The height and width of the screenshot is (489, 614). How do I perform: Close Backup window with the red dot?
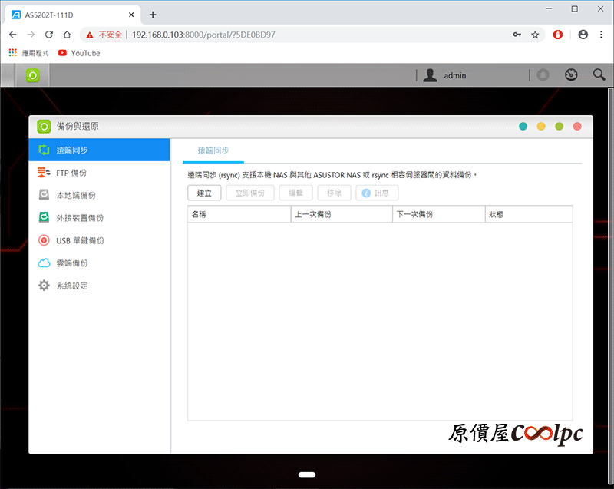point(577,126)
